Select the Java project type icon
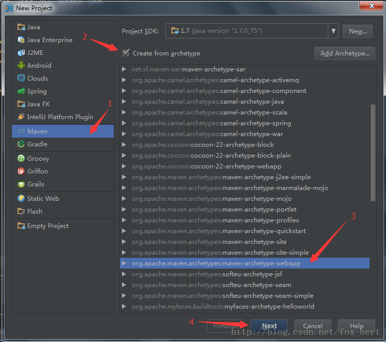 (21, 27)
